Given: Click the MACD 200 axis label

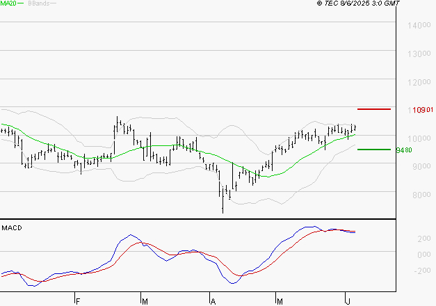Looking at the screenshot, I should (424, 239).
